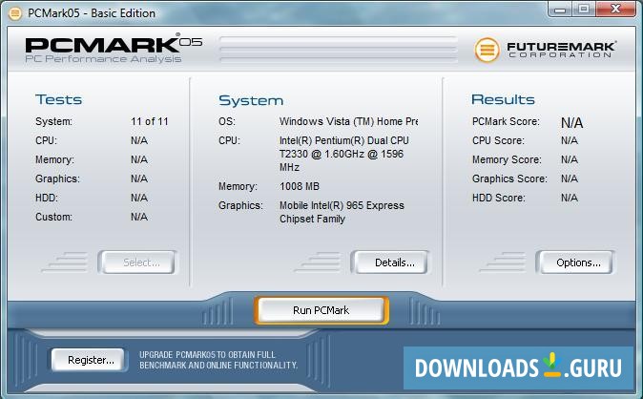Click the 'PCMark05 - Basic Edition' window title
643x399 pixels.
pyautogui.click(x=92, y=13)
